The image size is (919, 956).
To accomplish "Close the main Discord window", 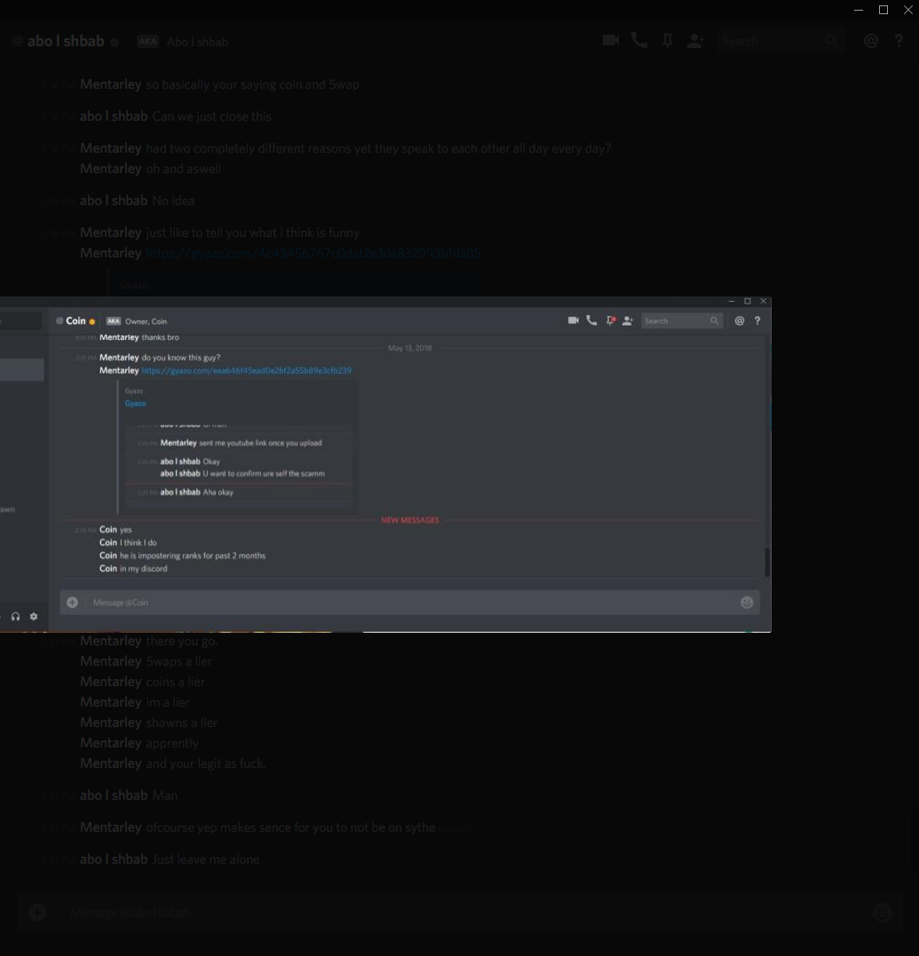I will click(908, 10).
